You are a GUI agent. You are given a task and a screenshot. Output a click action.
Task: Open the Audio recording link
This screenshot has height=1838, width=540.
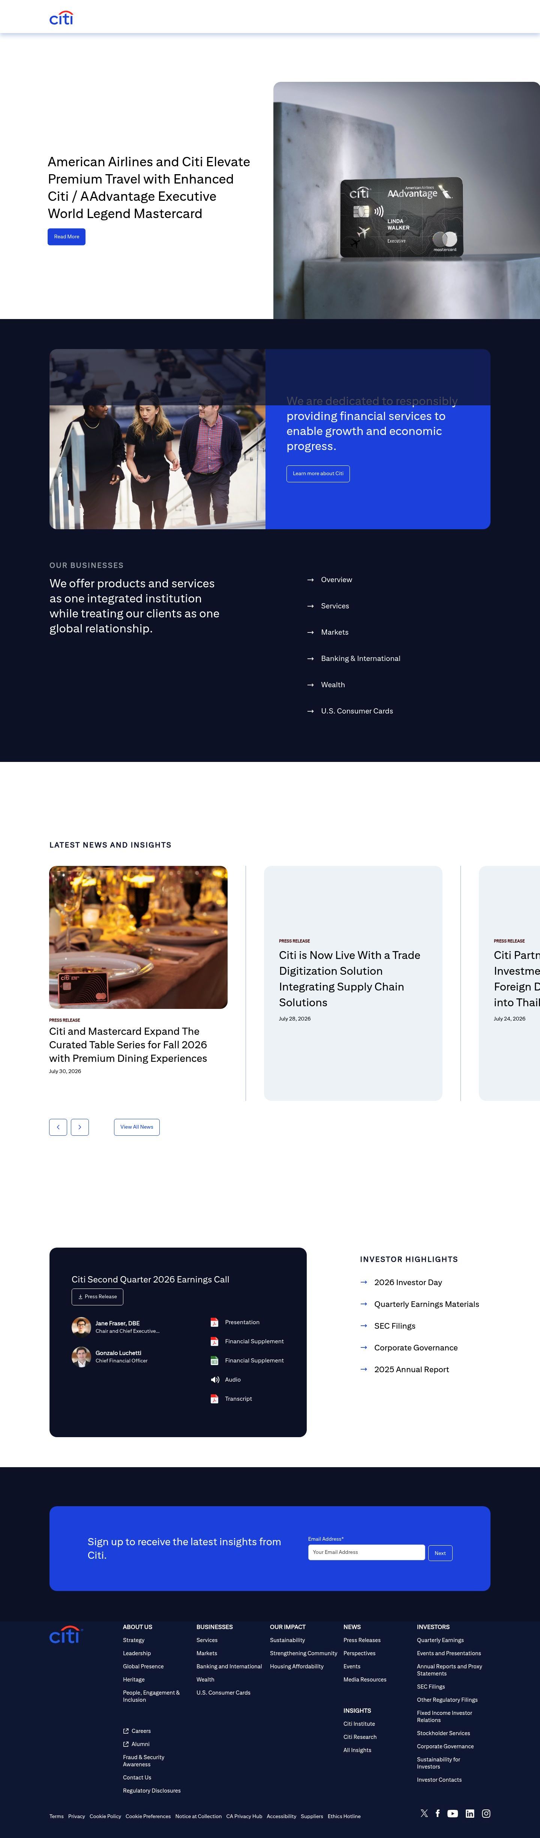pyautogui.click(x=232, y=1379)
